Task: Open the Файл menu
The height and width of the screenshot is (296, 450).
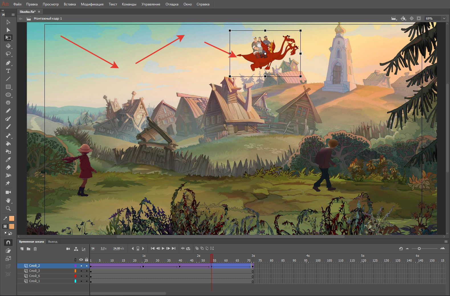Action: point(17,4)
